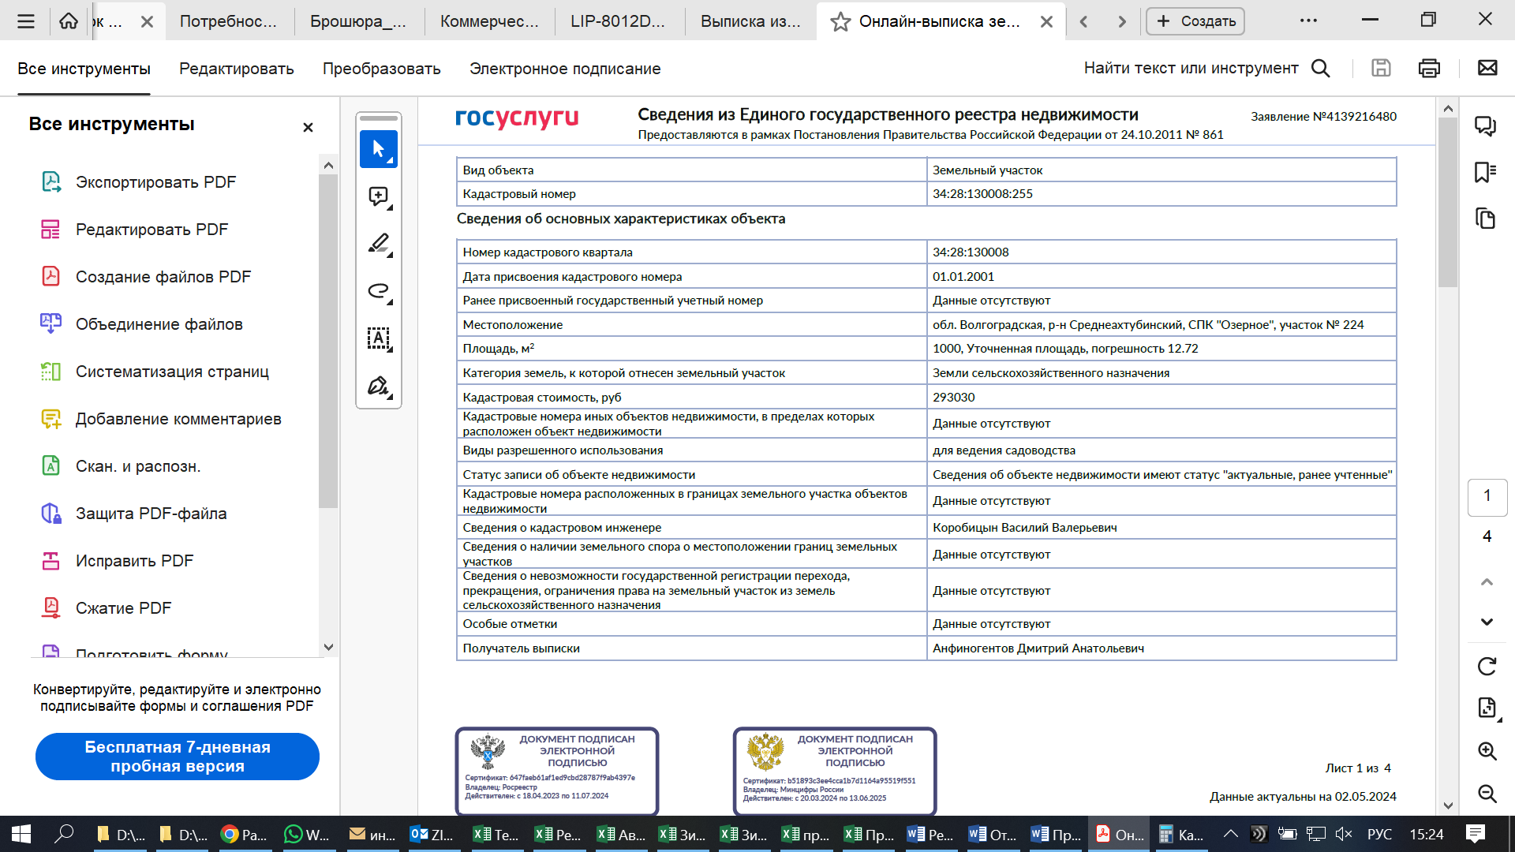Click the zoom in magnifier icon
Screen dimensions: 1515x852
pos(1487,751)
